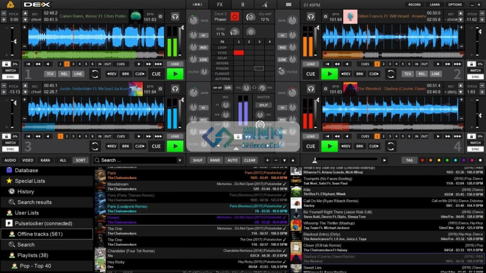The image size is (486, 273).
Task: Start playback on deck 1
Action: pyautogui.click(x=175, y=74)
